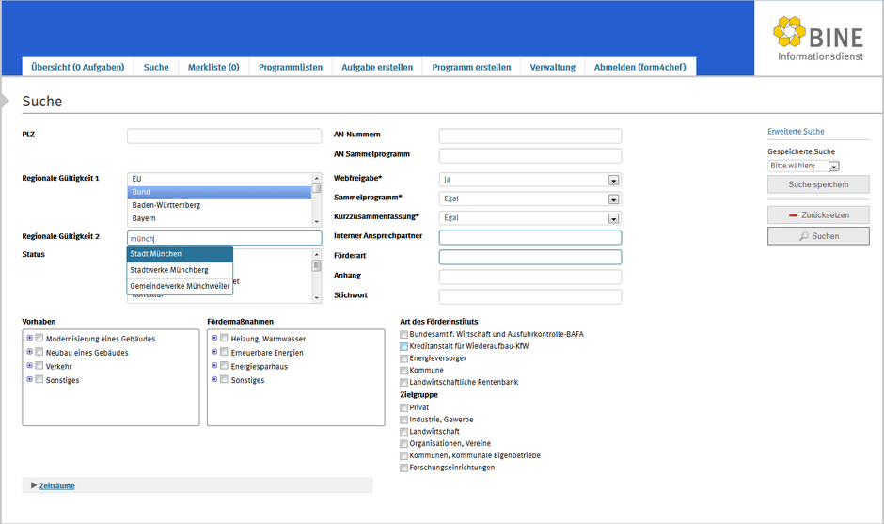Click the red minus icon on Zurücksetzen
Viewport: 884px width, 524px height.
coord(793,215)
